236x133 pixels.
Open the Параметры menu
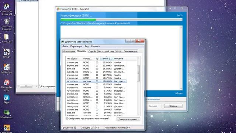(x=76, y=47)
